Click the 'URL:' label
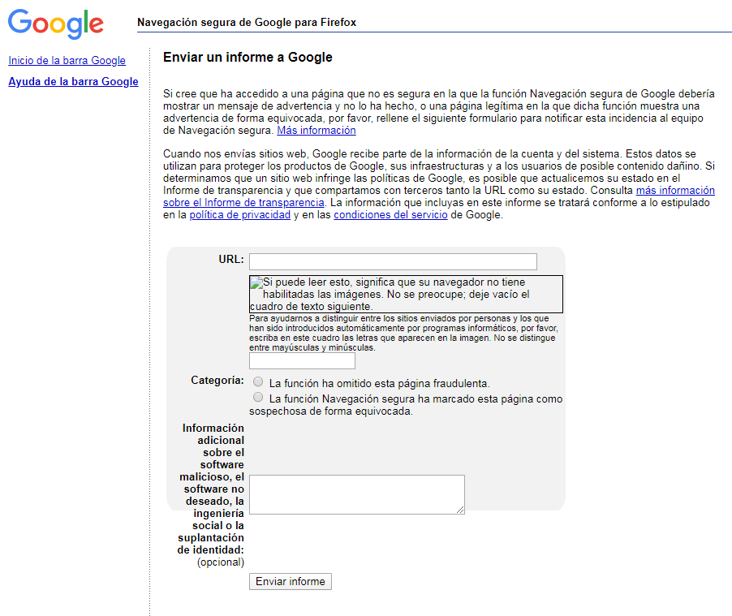This screenshot has height=616, width=732. [231, 259]
